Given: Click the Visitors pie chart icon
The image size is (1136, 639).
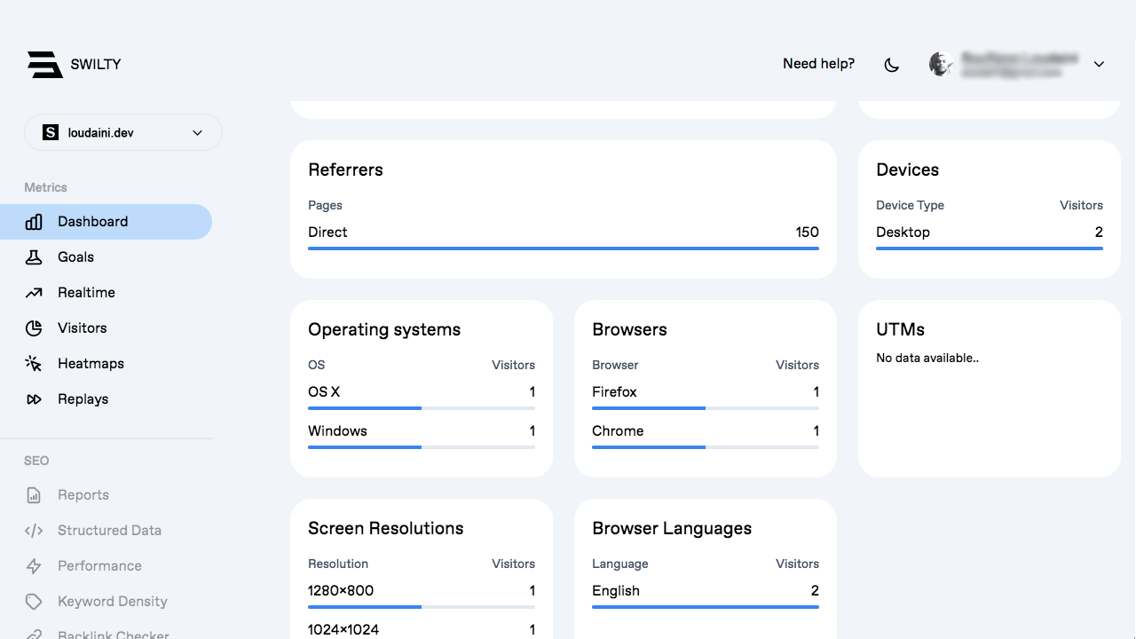Looking at the screenshot, I should [x=34, y=328].
